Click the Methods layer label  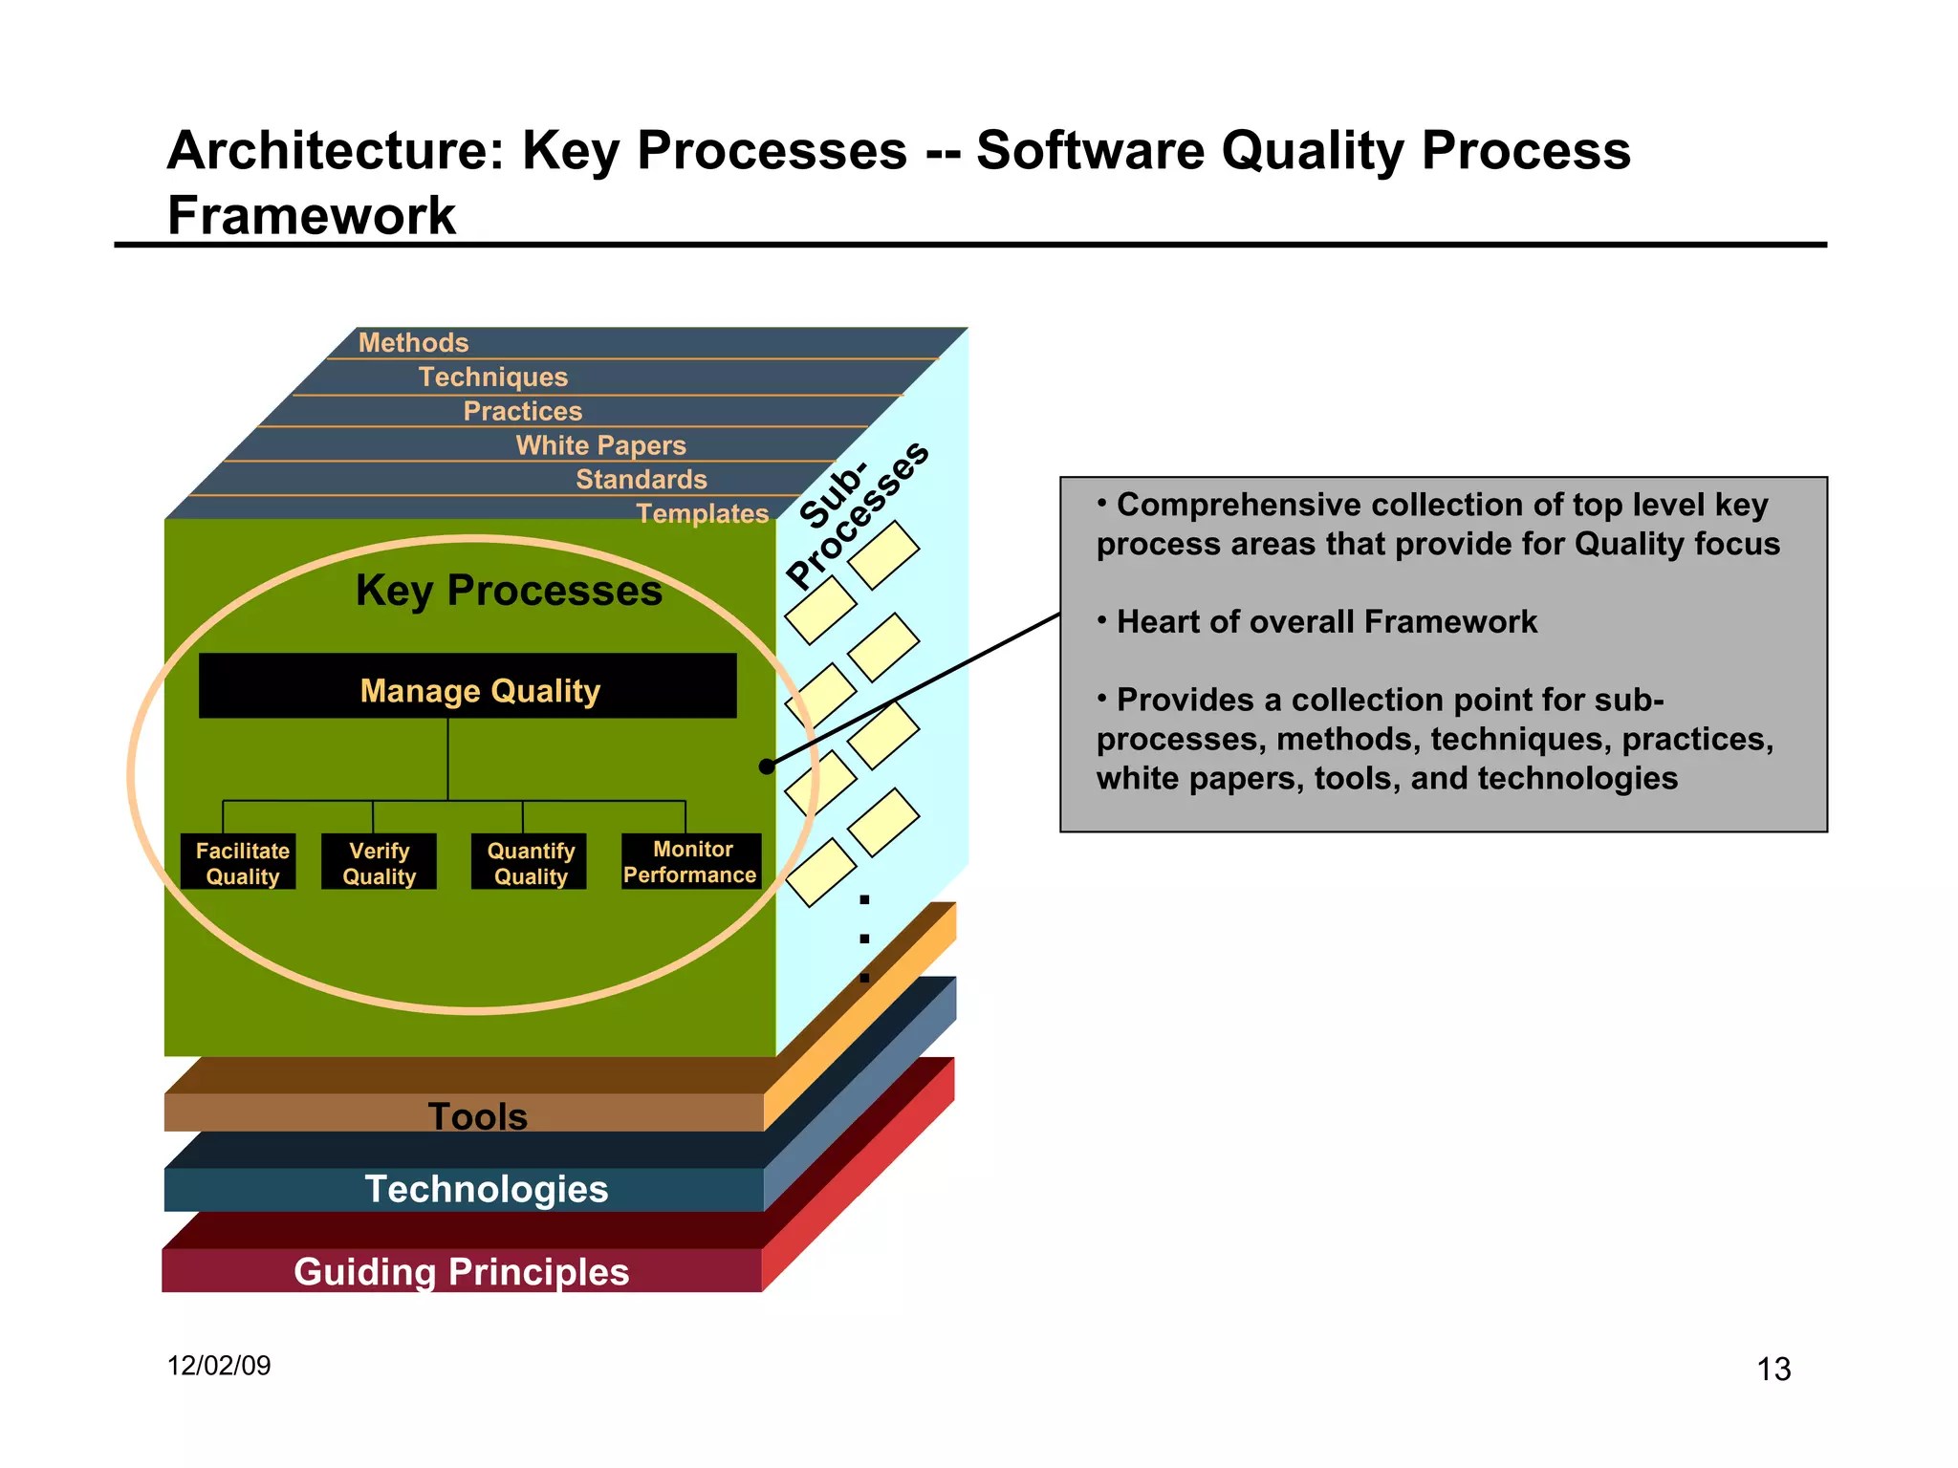point(413,342)
